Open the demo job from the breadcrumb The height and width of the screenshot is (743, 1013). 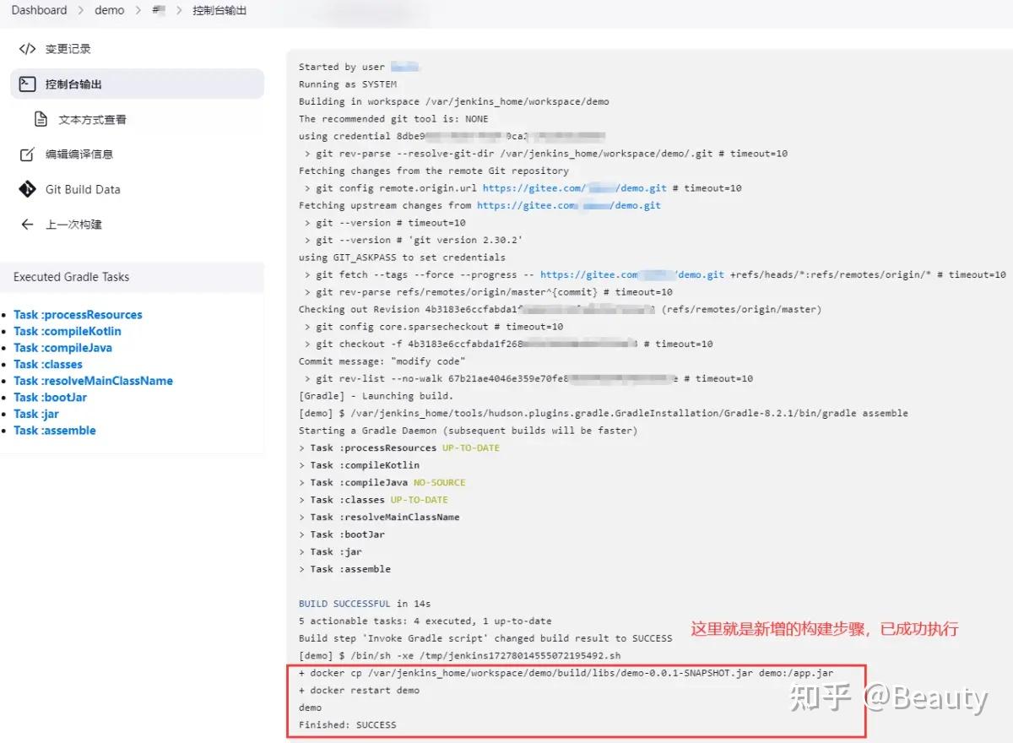(x=110, y=11)
